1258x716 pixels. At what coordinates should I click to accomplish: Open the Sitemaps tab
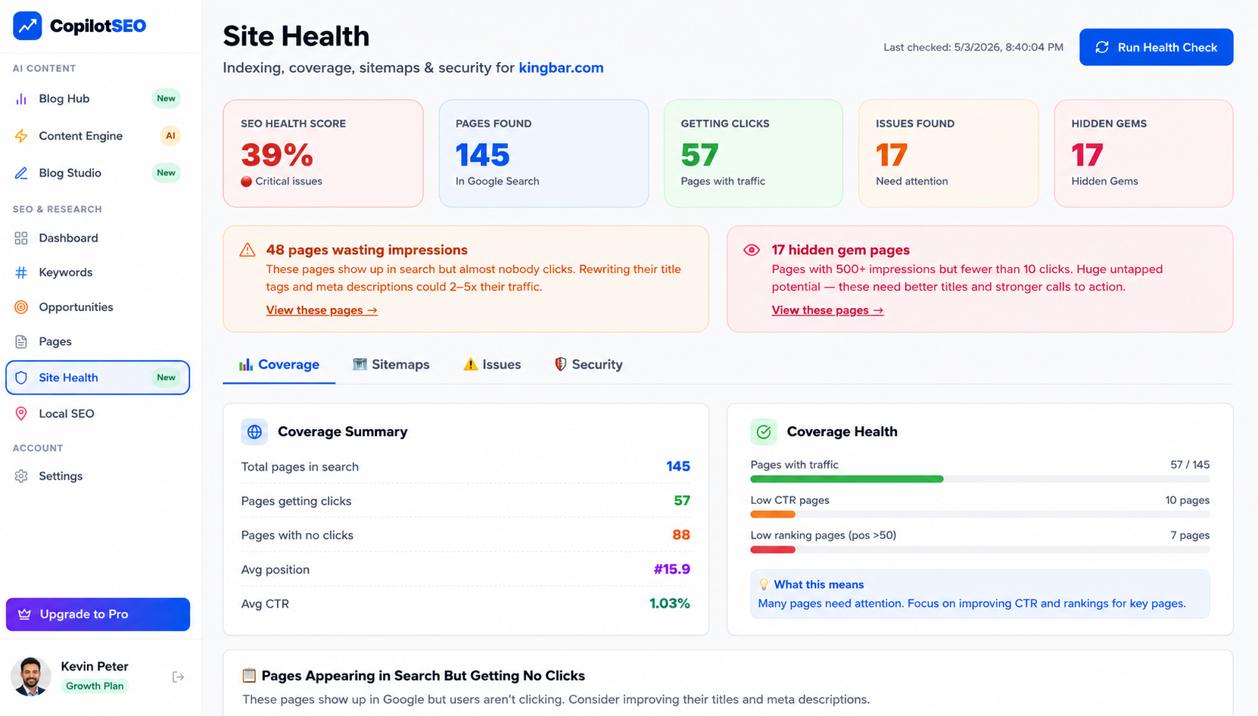point(391,365)
